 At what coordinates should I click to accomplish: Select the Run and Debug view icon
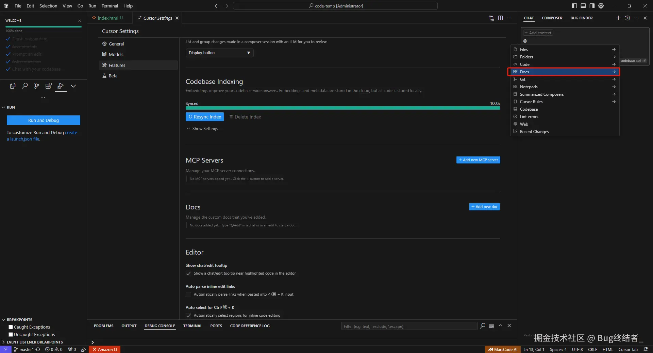(61, 86)
